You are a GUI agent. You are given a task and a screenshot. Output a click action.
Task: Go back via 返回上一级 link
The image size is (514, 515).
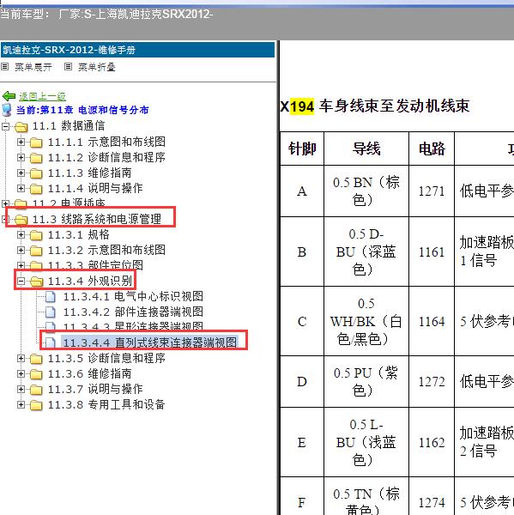[x=42, y=96]
